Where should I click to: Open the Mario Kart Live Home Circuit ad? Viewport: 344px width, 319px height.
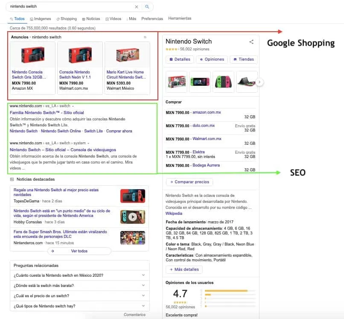[x=126, y=75]
